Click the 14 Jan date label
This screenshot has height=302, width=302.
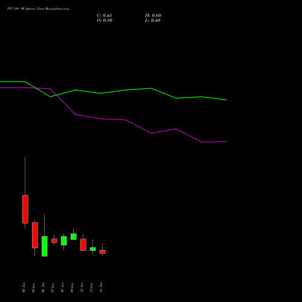coord(101,288)
